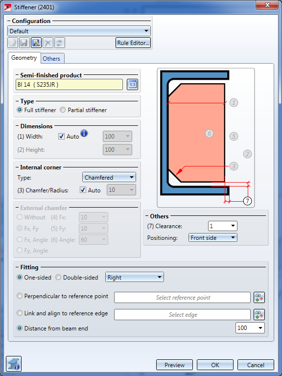
Task: Select Partial stiffener type
Action: 83,110
